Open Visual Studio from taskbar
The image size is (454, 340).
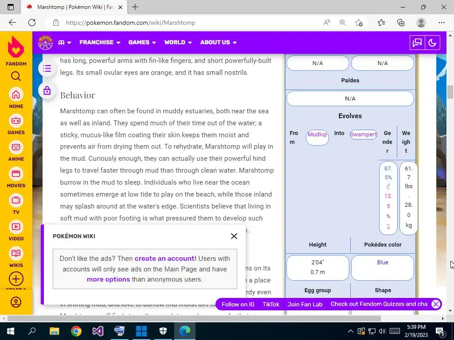[x=98, y=331]
